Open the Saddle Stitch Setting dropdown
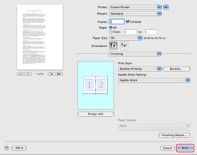The image size is (197, 155). click(x=154, y=80)
